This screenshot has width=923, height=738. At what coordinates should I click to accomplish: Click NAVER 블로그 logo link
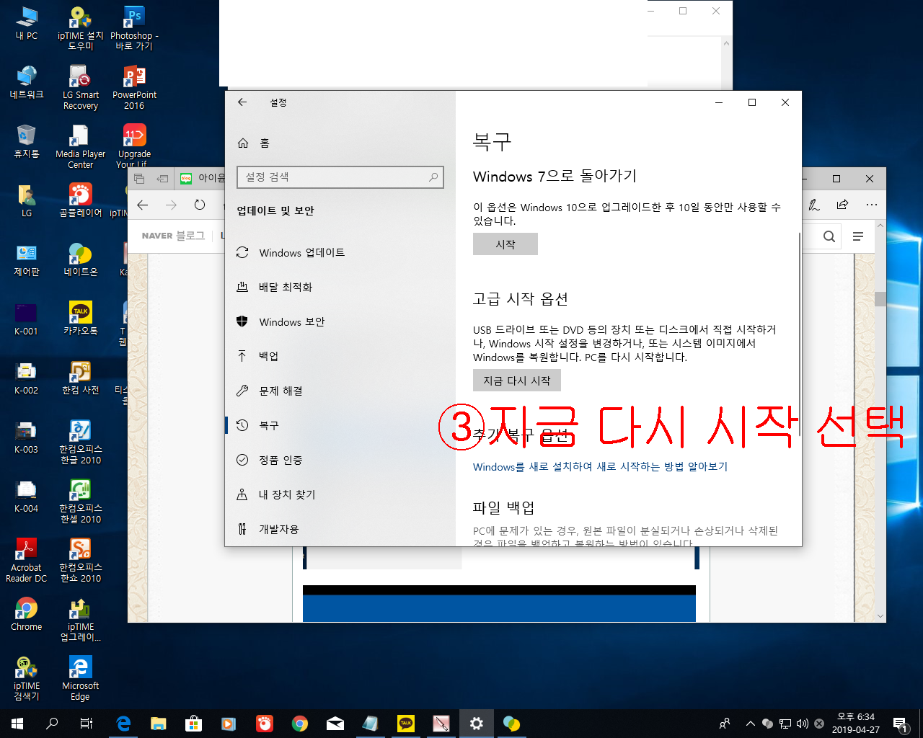173,236
